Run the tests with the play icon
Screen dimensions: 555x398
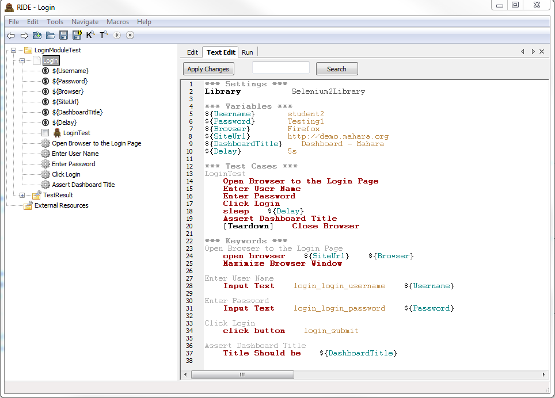point(118,35)
